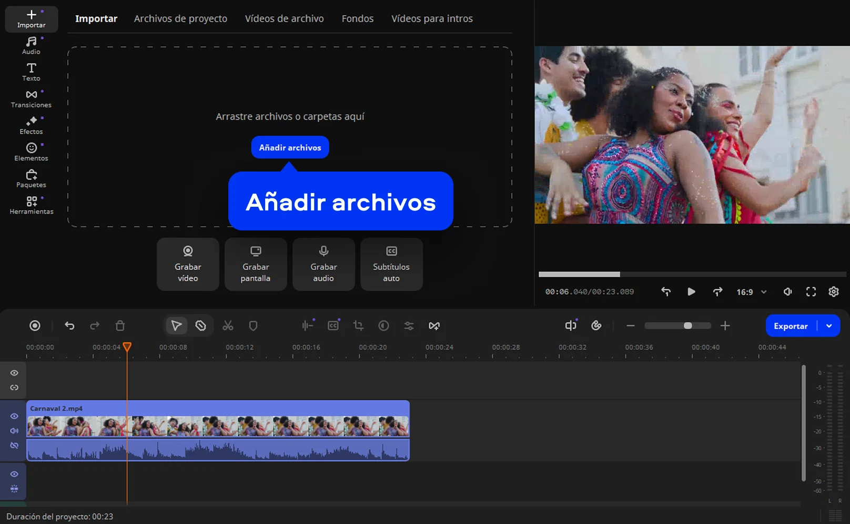Delete selected clip with trash icon
The width and height of the screenshot is (850, 524).
pos(120,326)
